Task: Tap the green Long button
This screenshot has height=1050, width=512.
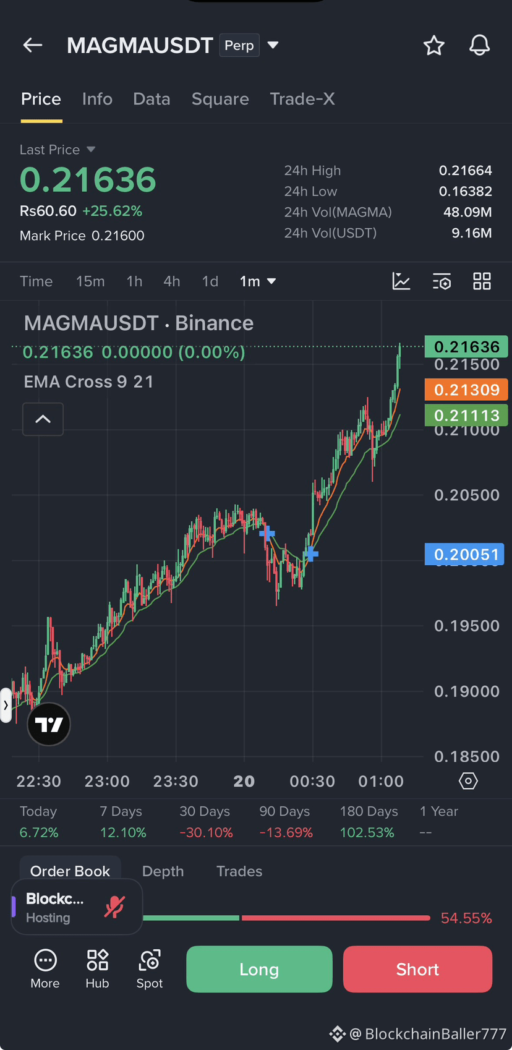Action: click(259, 969)
